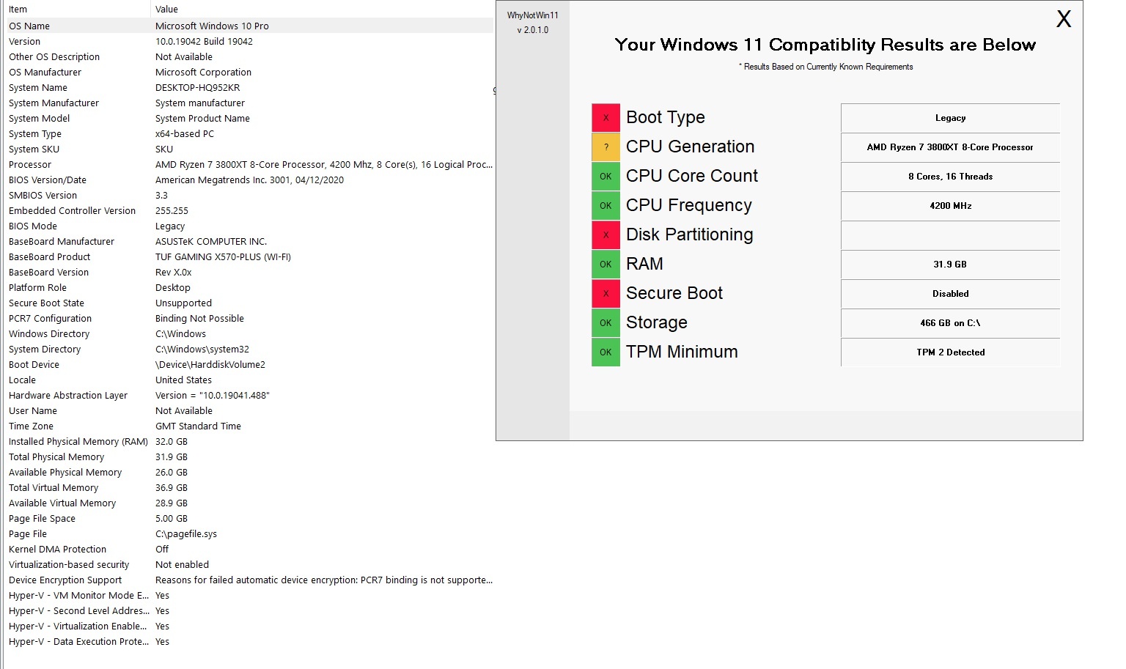1126x669 pixels.
Task: Select the BaseBoard Version row
Action: [249, 272]
